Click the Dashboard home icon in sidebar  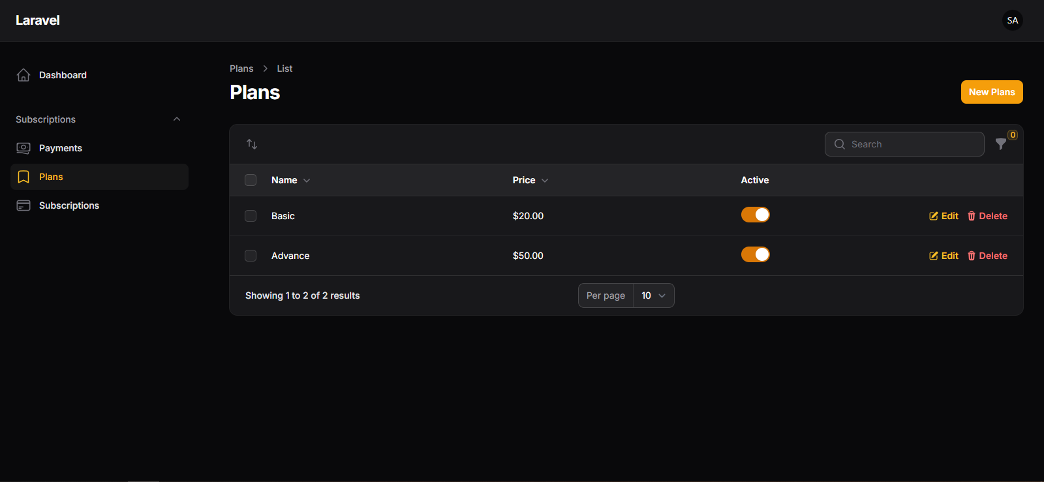23,75
